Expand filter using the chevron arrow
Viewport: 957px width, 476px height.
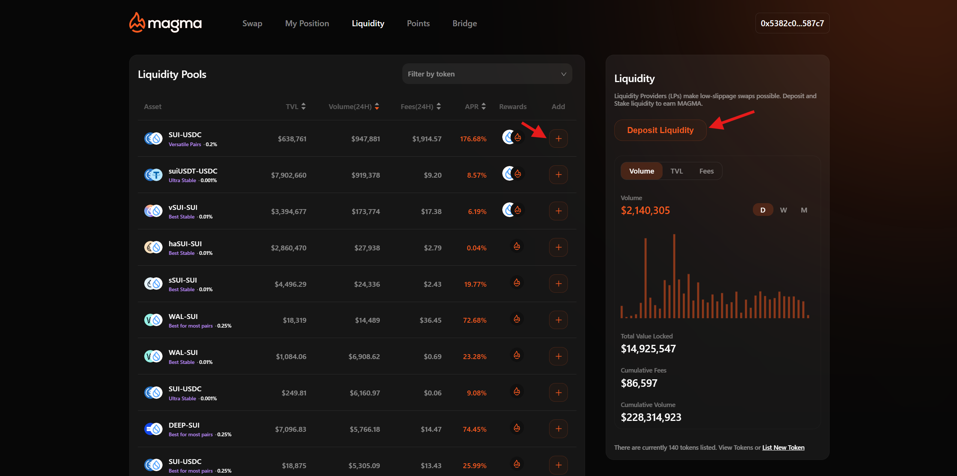click(563, 74)
